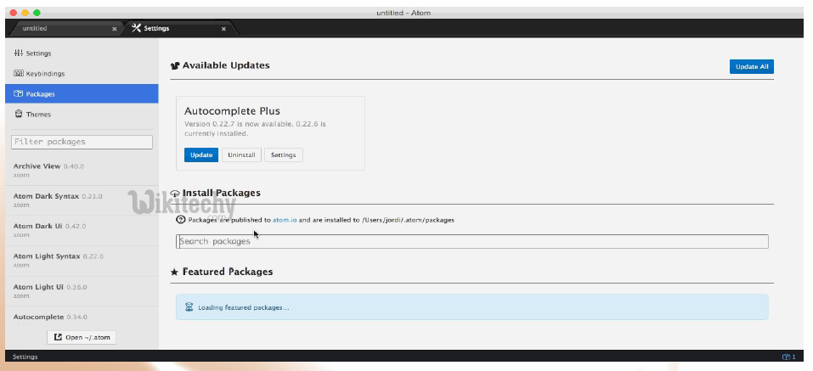
Task: Click the wrench icon on Settings tab
Action: (136, 28)
